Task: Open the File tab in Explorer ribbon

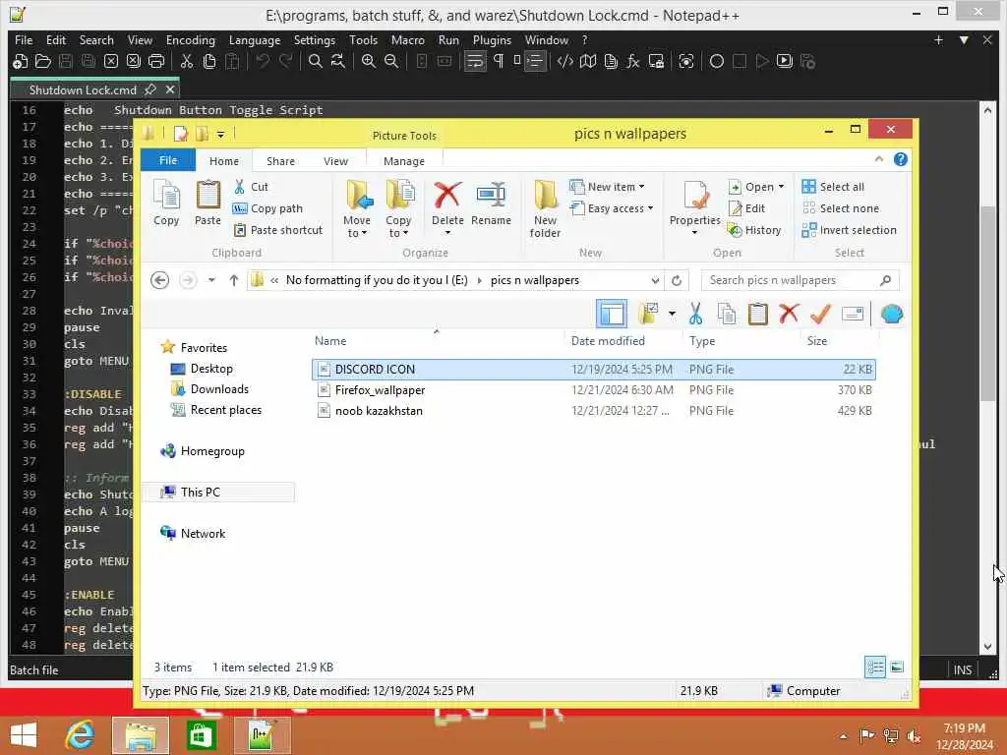Action: click(x=168, y=160)
